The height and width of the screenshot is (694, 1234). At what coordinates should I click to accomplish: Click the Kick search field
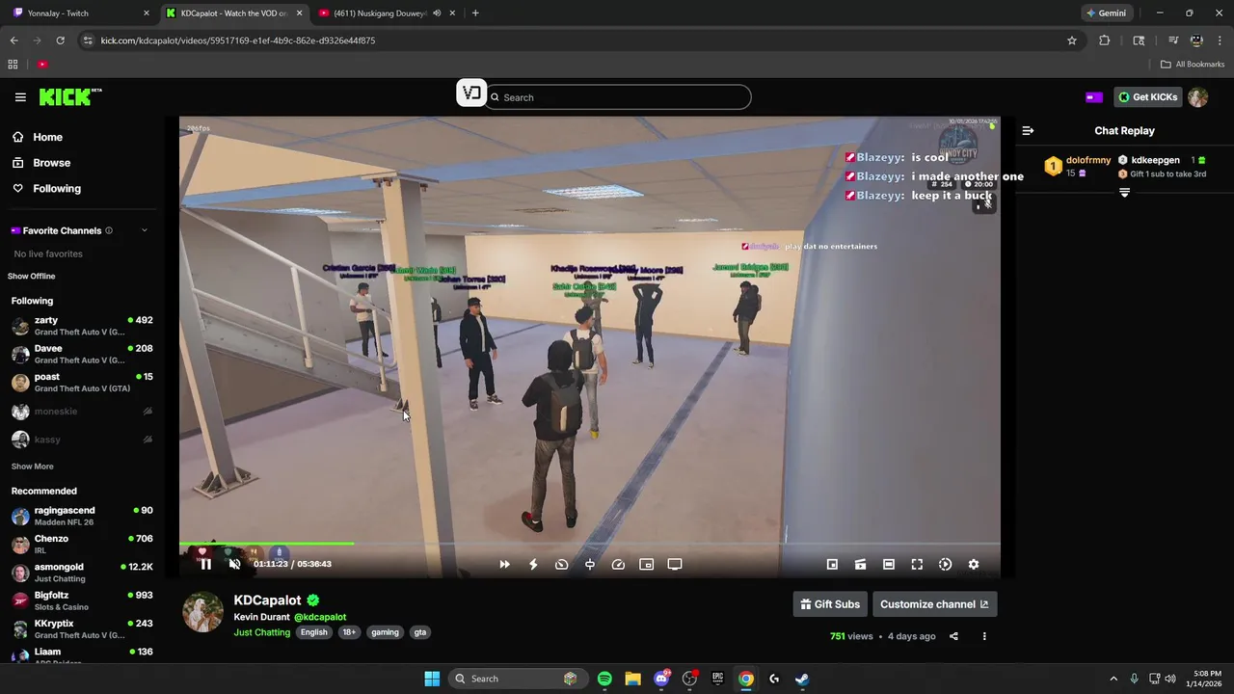click(x=618, y=97)
